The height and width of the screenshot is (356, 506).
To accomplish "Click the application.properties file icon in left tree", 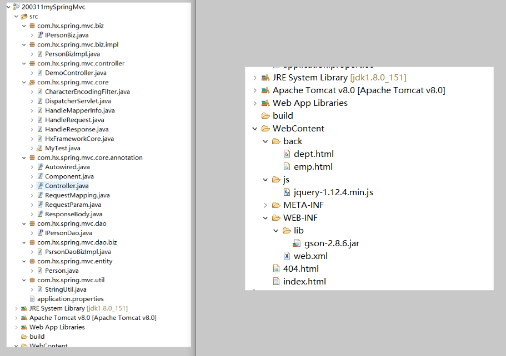I will click(x=32, y=299).
